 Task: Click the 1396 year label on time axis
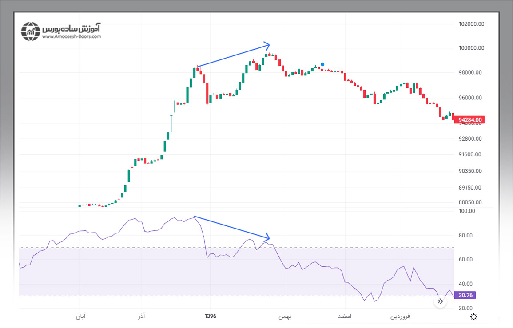[x=210, y=316]
